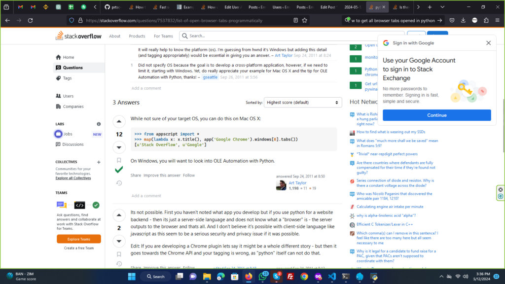Click the Labs info icon

(x=99, y=124)
